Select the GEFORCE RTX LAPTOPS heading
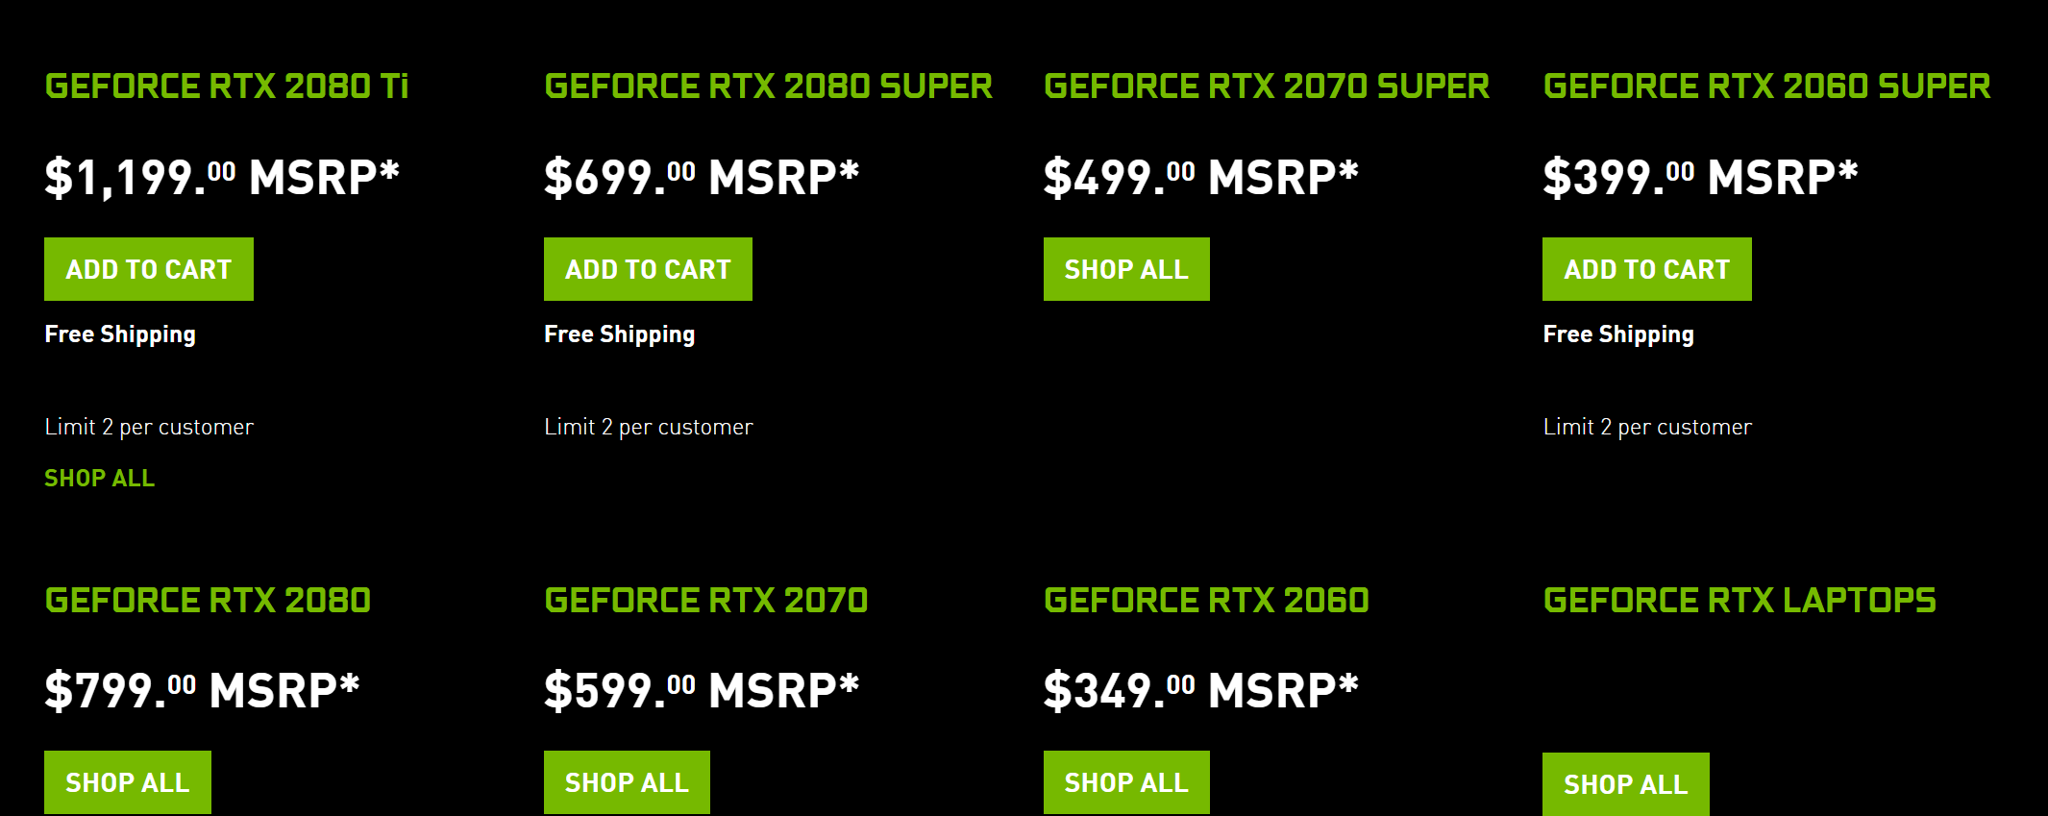 click(1740, 601)
